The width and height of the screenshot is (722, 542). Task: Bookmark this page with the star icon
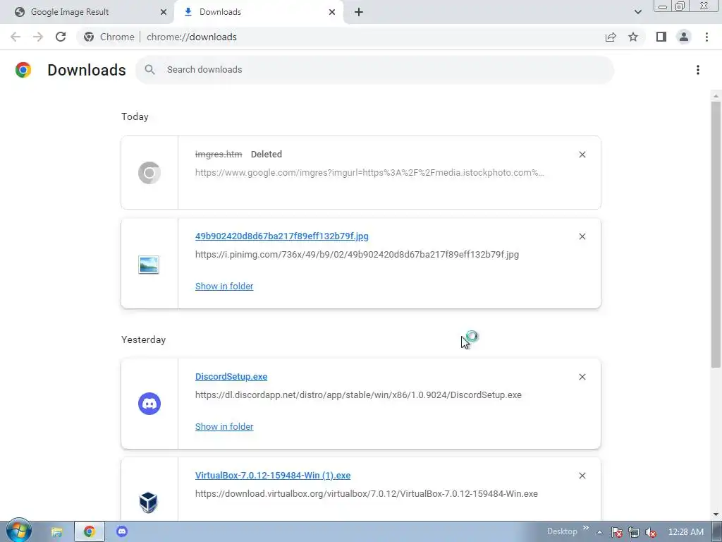(633, 37)
